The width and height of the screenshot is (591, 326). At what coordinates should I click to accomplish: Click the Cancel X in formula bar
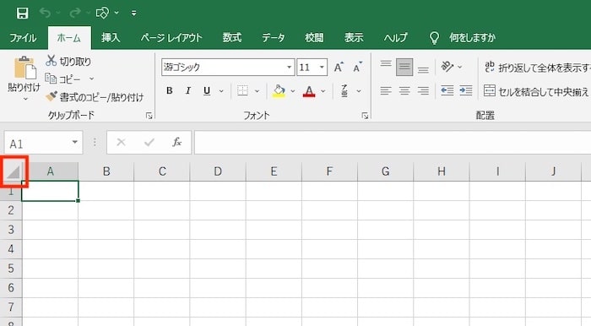(121, 143)
